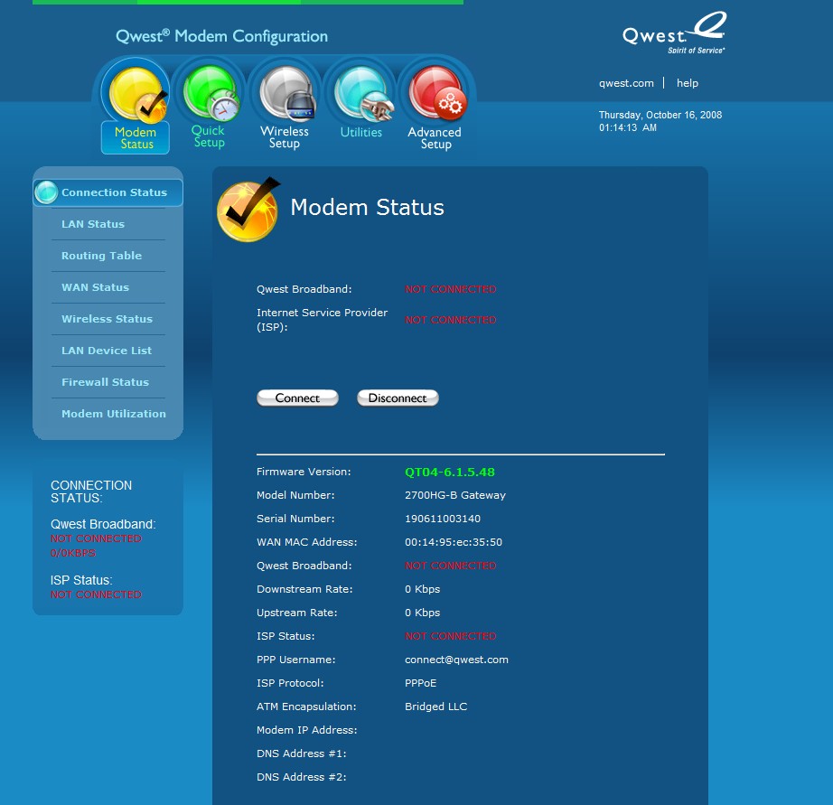Click the Internet Service Provider (ISP) label
This screenshot has height=805, width=833.
tap(322, 320)
